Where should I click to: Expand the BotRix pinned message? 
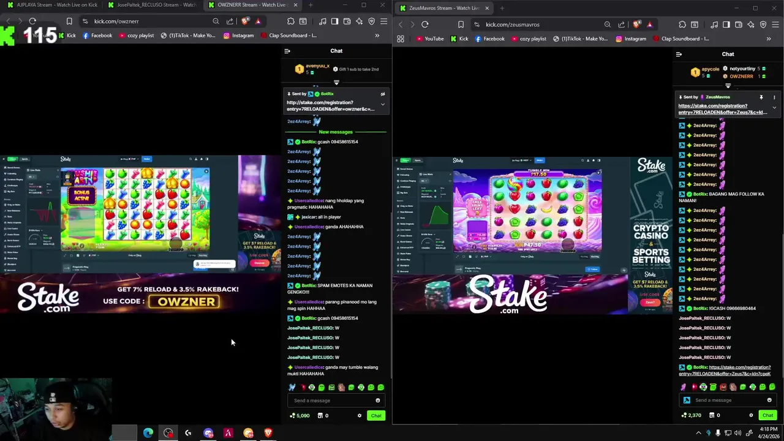click(x=383, y=104)
